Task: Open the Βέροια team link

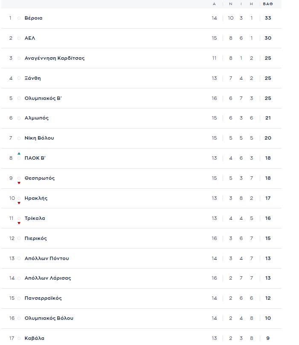Action: click(x=33, y=18)
